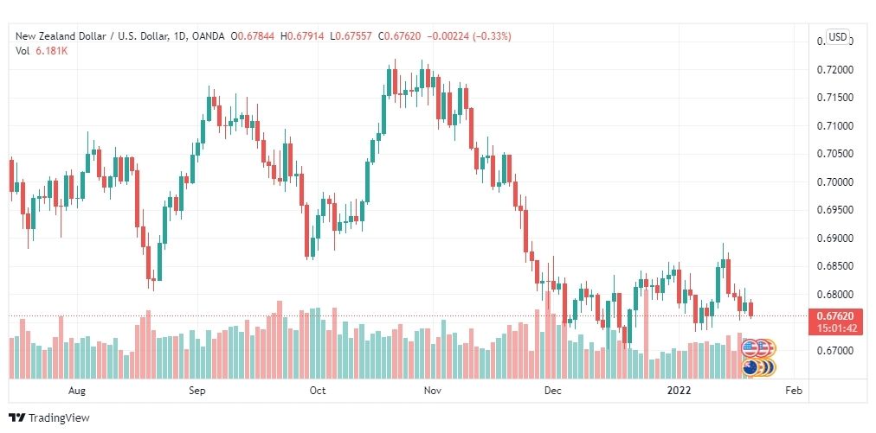This screenshot has width=876, height=433.
Task: Click the Dec label on time axis
Action: point(553,391)
